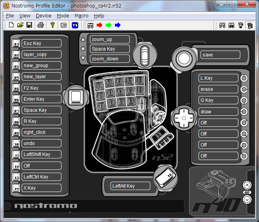
Task: Click the direction indicator beside L Key
Action: 244,78
